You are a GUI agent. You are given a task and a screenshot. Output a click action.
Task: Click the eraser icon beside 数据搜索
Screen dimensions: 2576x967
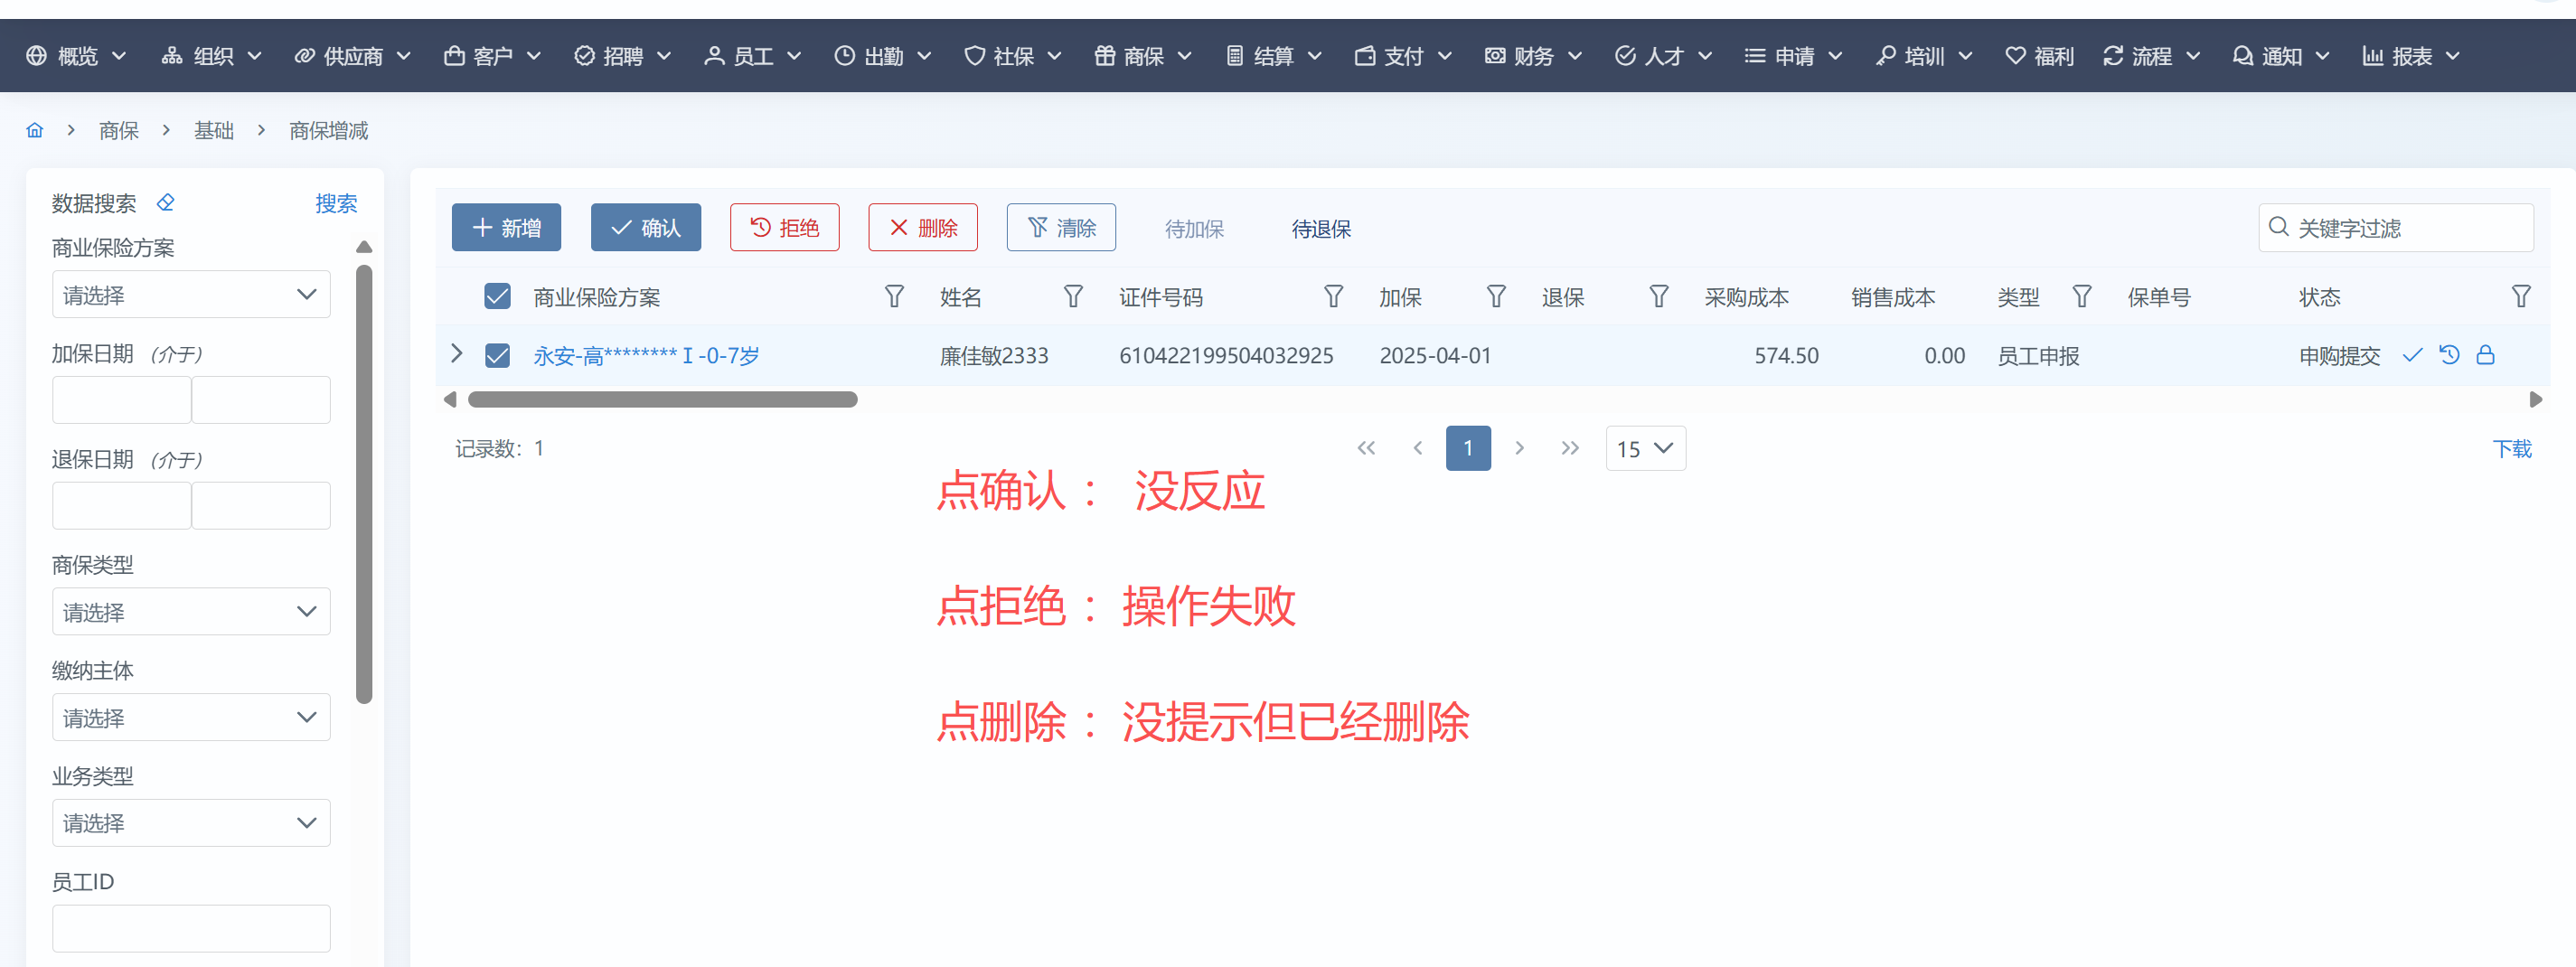[166, 203]
